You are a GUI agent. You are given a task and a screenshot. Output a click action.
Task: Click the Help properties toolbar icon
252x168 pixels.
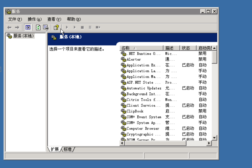pyautogui.click(x=56, y=28)
